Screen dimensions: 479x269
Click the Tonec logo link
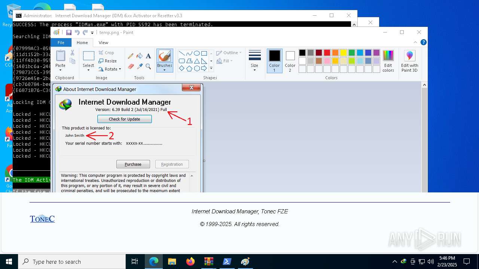42,219
